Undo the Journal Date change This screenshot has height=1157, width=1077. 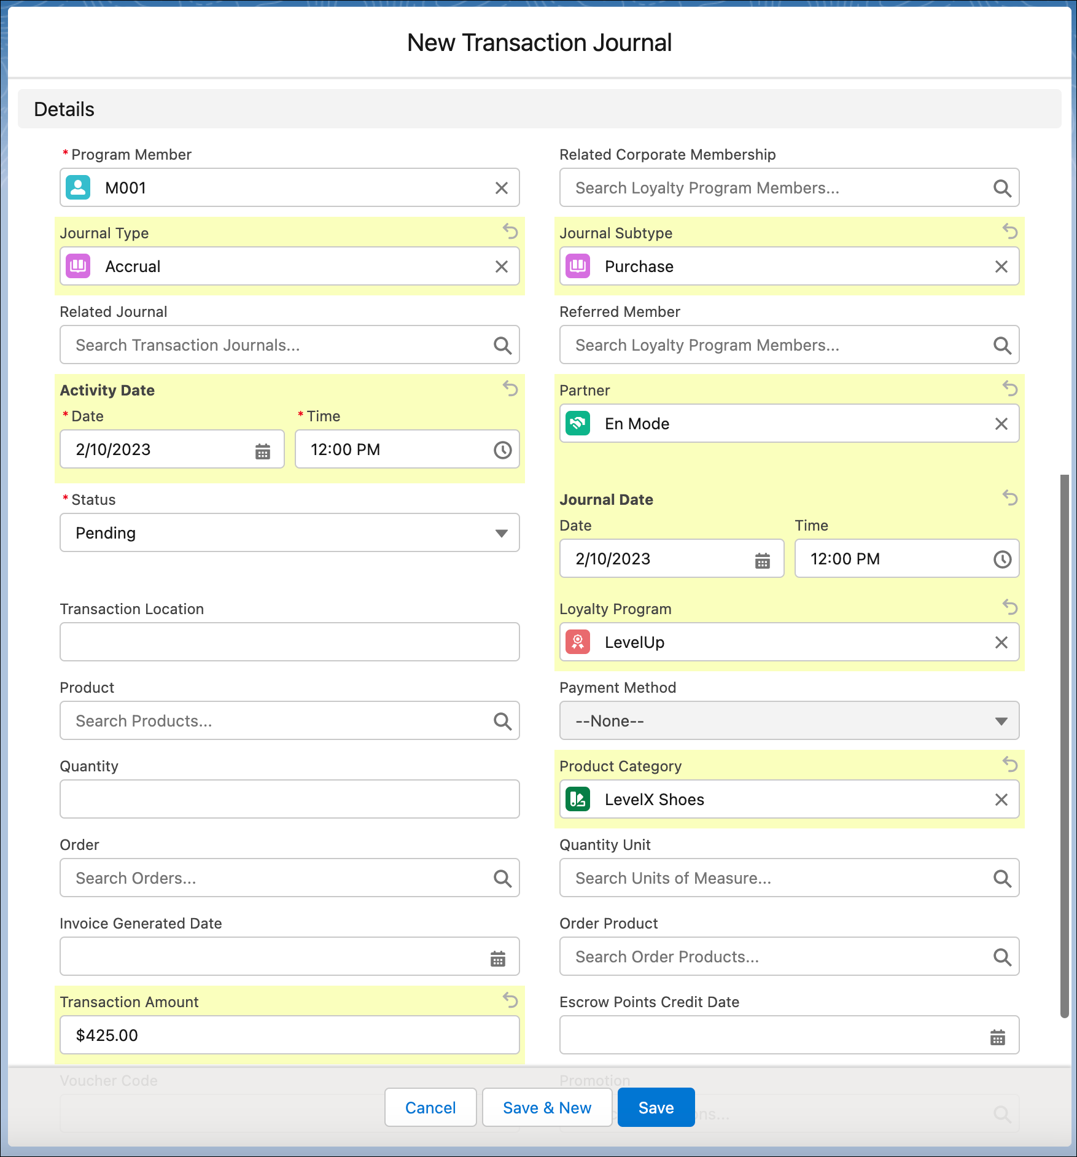(x=1010, y=498)
